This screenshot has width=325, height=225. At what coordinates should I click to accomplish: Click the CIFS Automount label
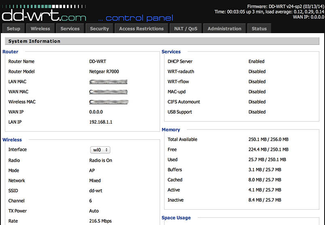pyautogui.click(x=184, y=102)
